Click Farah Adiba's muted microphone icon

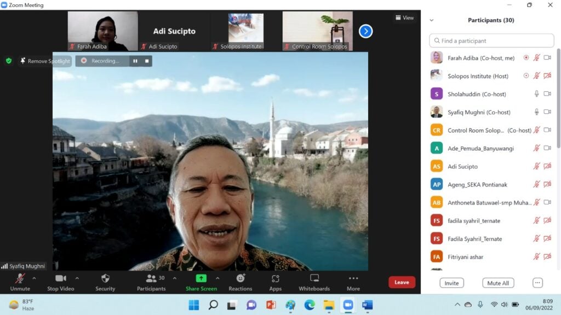(537, 57)
